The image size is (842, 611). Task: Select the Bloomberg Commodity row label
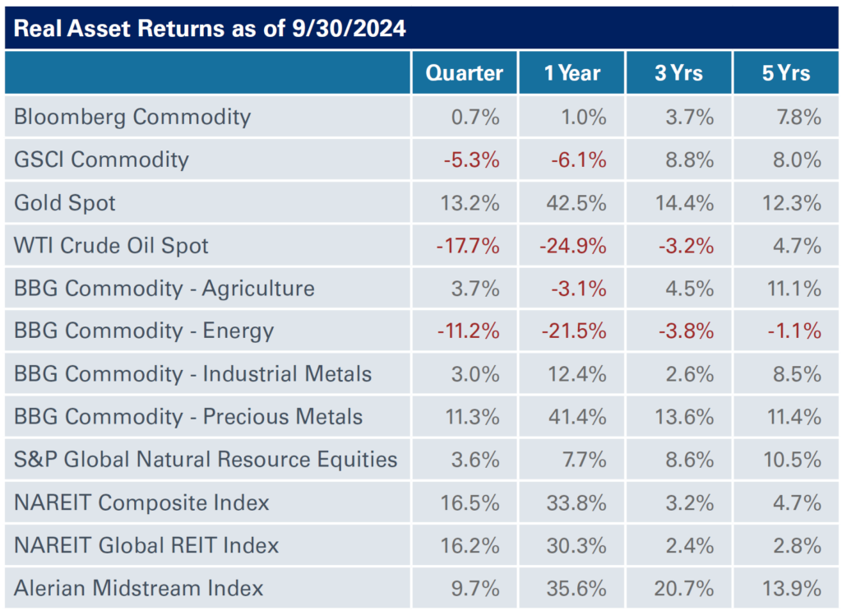point(132,117)
